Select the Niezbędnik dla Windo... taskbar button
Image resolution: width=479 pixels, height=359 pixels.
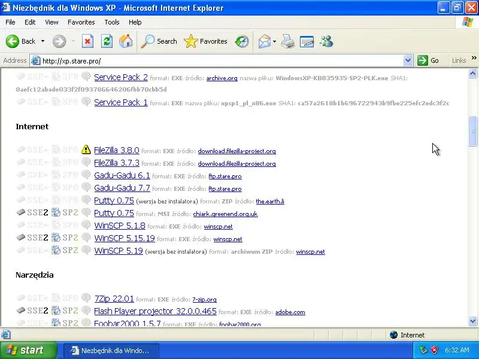(x=111, y=351)
